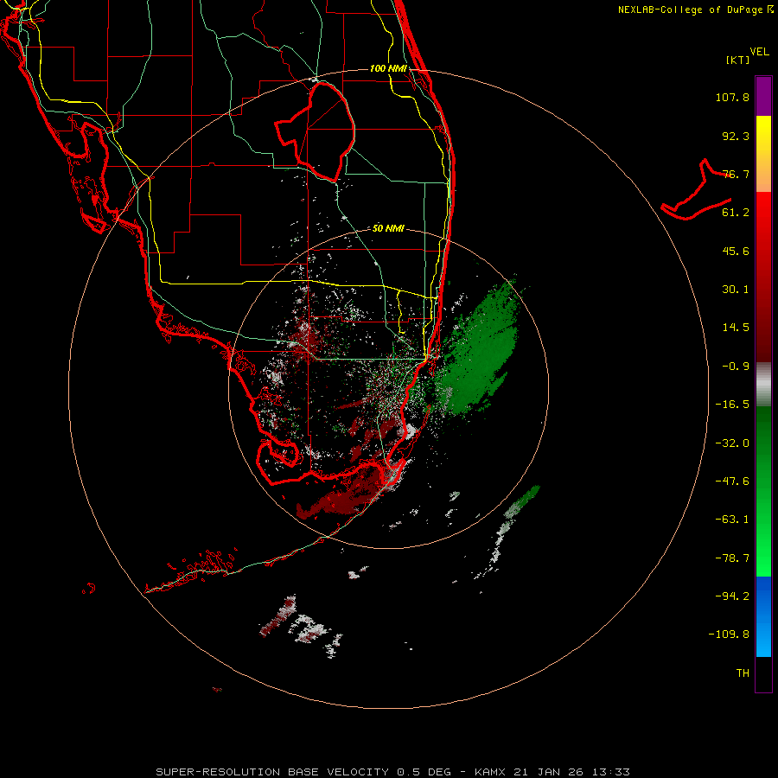This screenshot has width=778, height=778.
Task: Select the 45.6 scale value
Action: 736,251
